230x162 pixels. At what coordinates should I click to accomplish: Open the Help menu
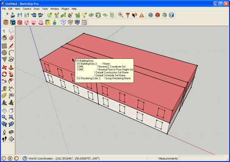(x=74, y=9)
